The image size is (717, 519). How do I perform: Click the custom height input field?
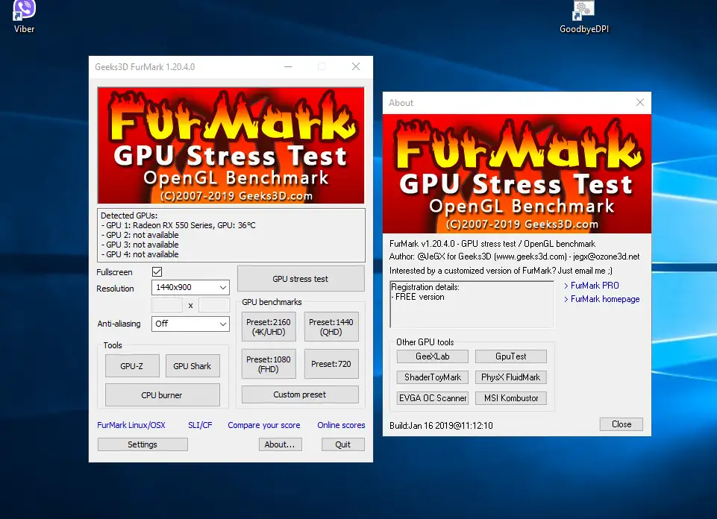point(214,305)
